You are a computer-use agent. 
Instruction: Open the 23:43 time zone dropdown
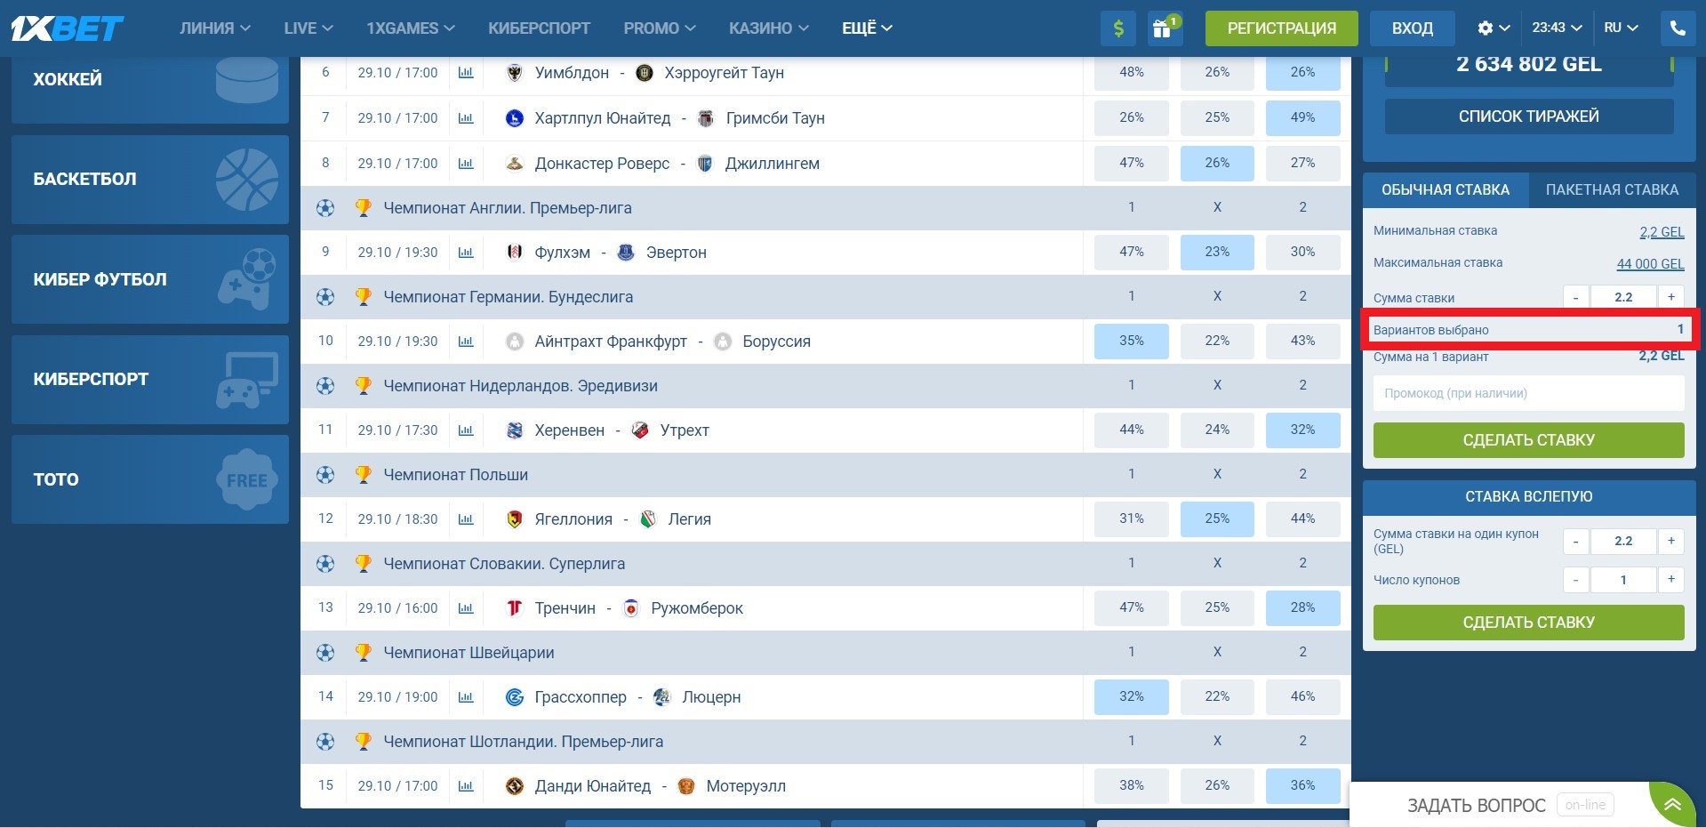click(1558, 28)
